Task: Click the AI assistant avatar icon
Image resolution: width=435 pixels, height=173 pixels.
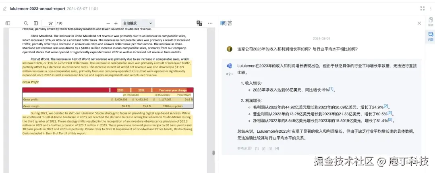Action: pyautogui.click(x=230, y=66)
